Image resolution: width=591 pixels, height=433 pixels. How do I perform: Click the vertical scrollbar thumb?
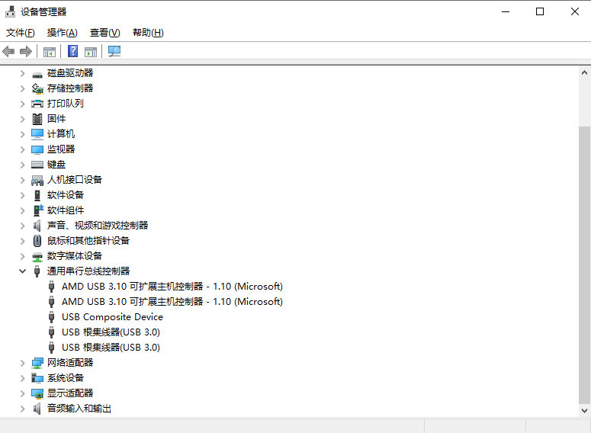click(585, 266)
